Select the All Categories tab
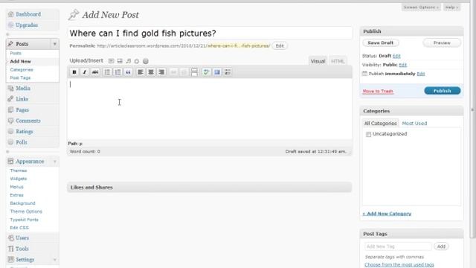The width and height of the screenshot is (476, 268). point(380,124)
